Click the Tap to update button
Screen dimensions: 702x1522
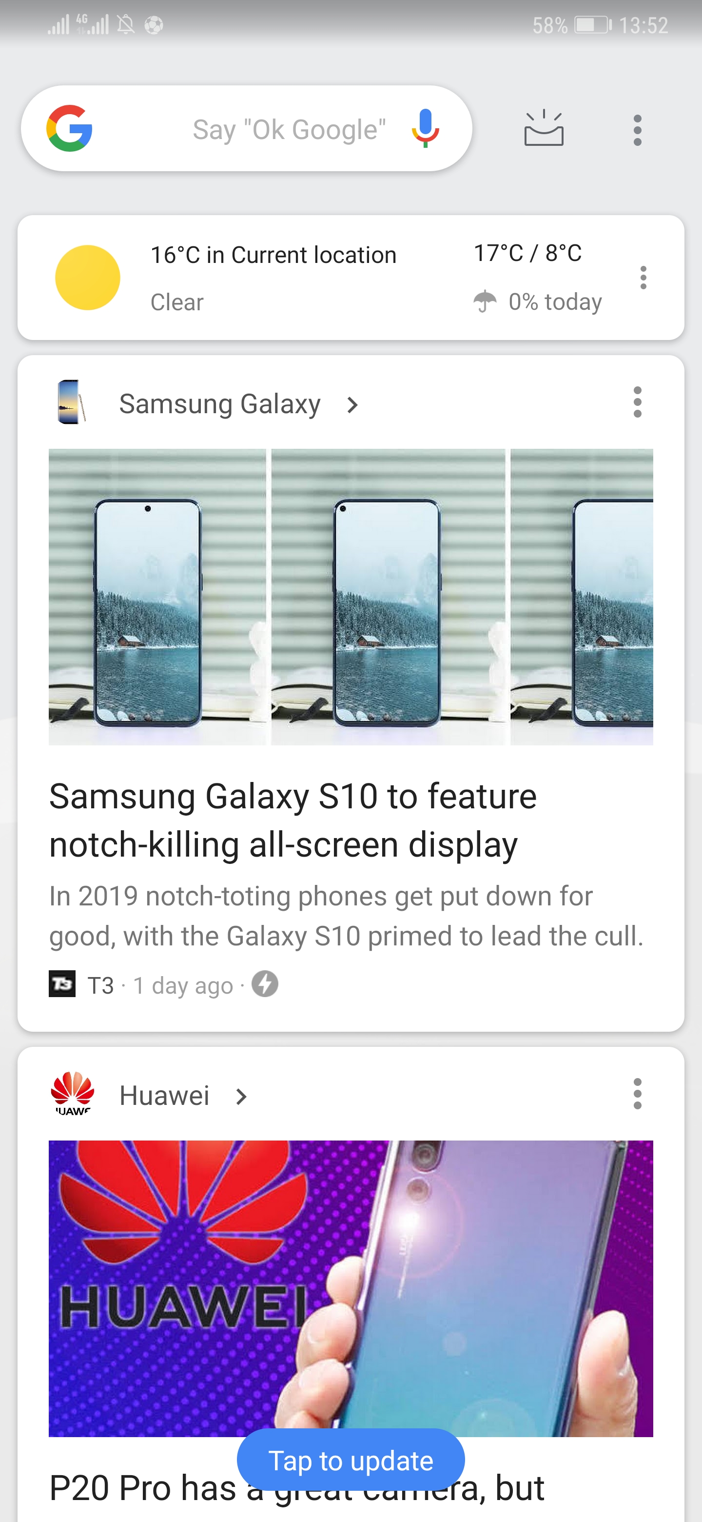pyautogui.click(x=351, y=1460)
